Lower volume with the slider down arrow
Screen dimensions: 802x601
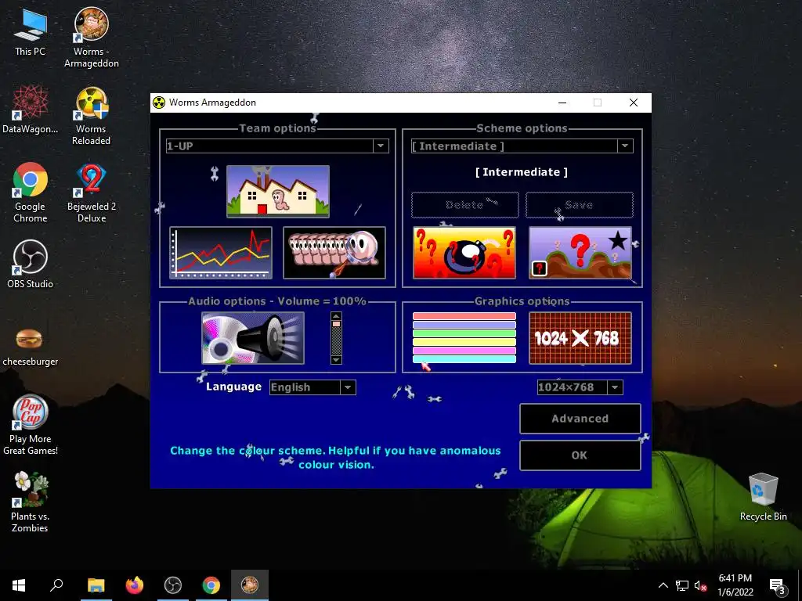click(x=336, y=360)
